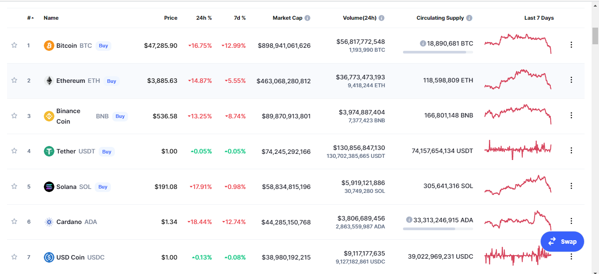Click Circulating Supply info icon
Image resolution: width=599 pixels, height=274 pixels.
[469, 18]
